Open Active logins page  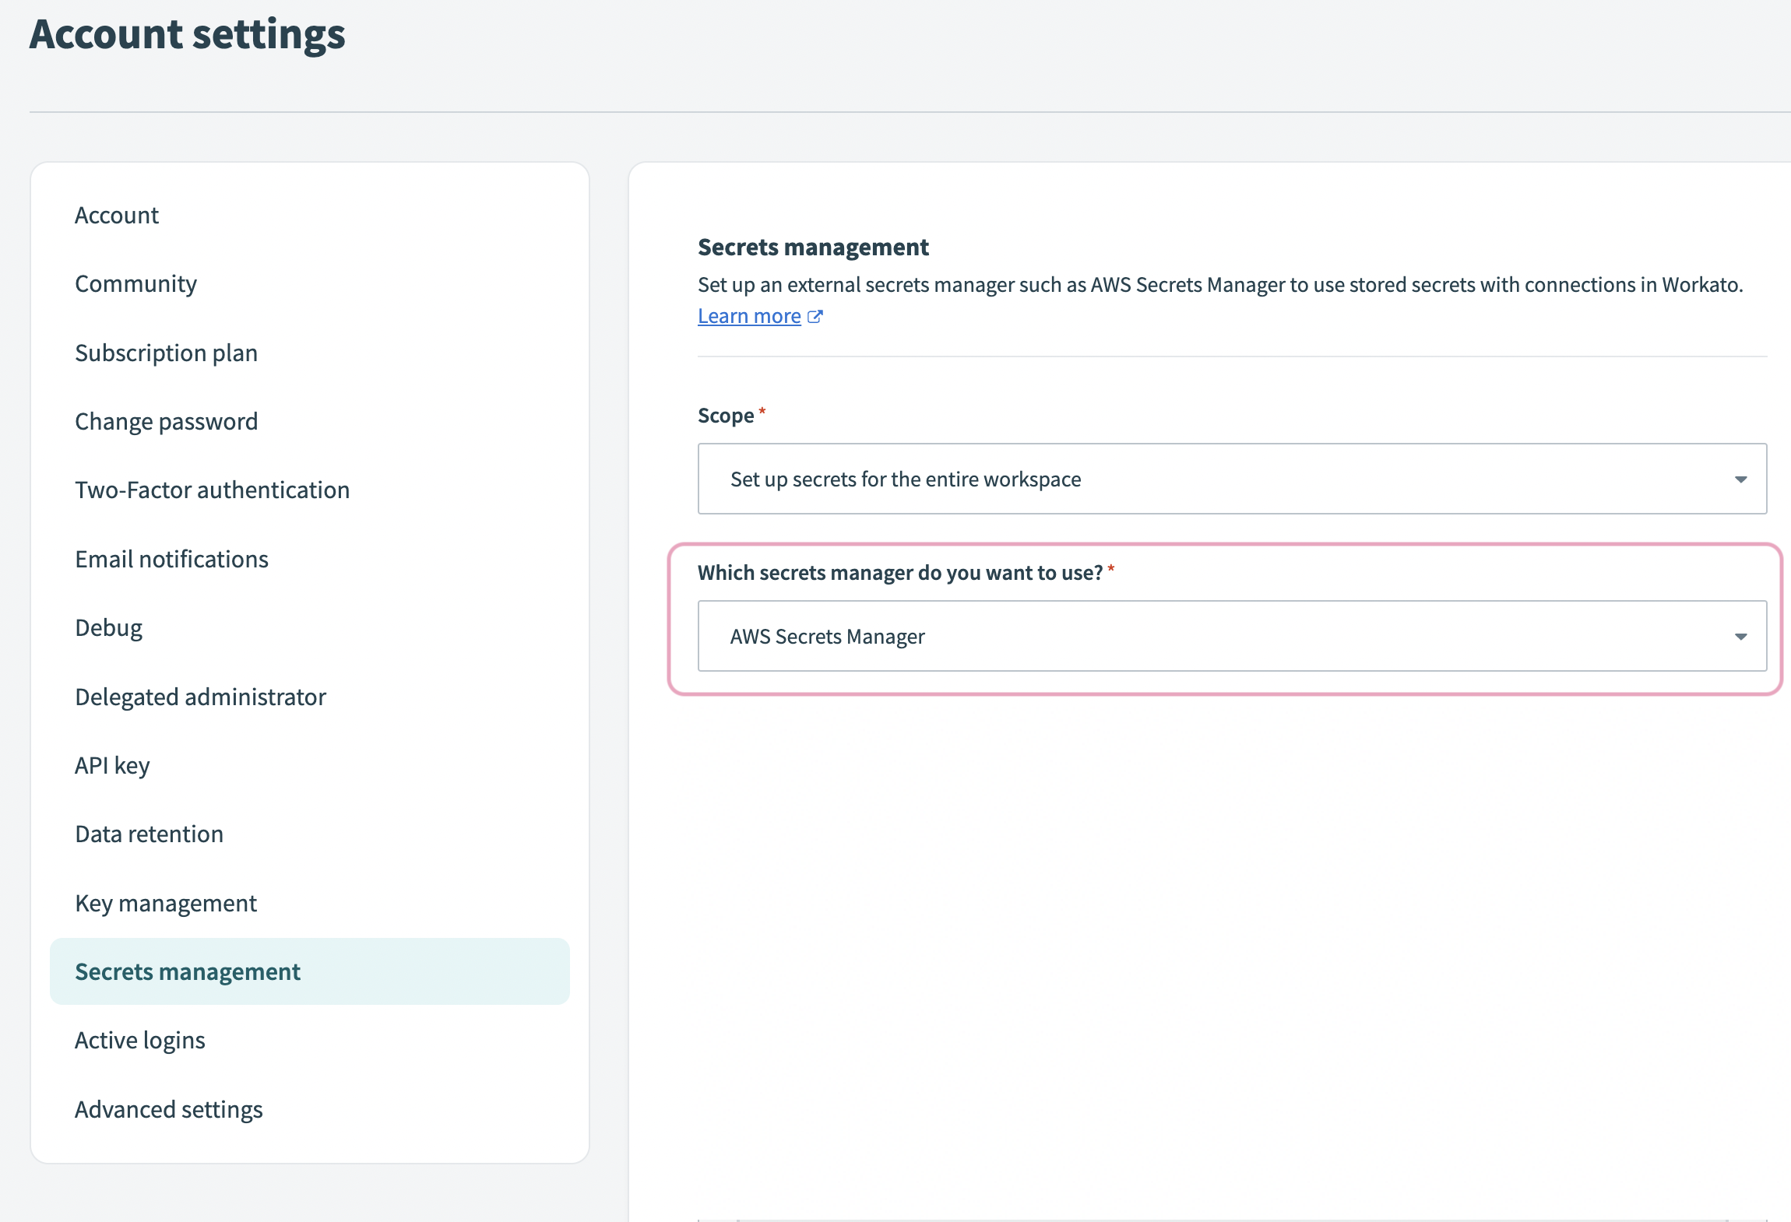tap(140, 1041)
